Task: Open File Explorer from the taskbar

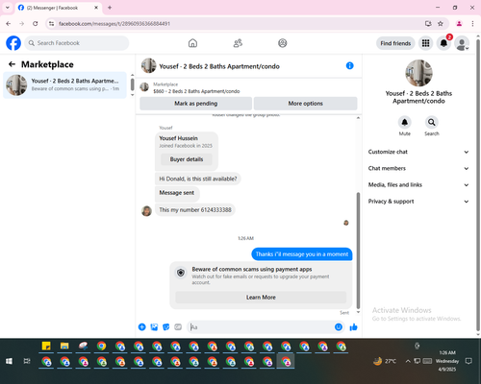Action: (x=64, y=346)
